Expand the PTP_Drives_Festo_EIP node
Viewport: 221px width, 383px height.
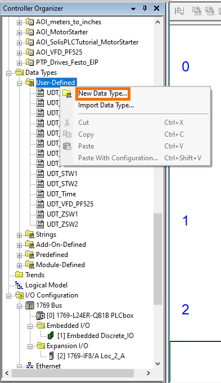coord(19,63)
